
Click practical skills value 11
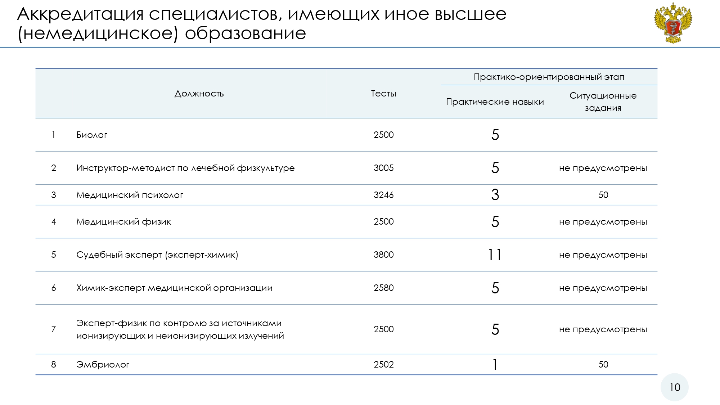(x=495, y=255)
